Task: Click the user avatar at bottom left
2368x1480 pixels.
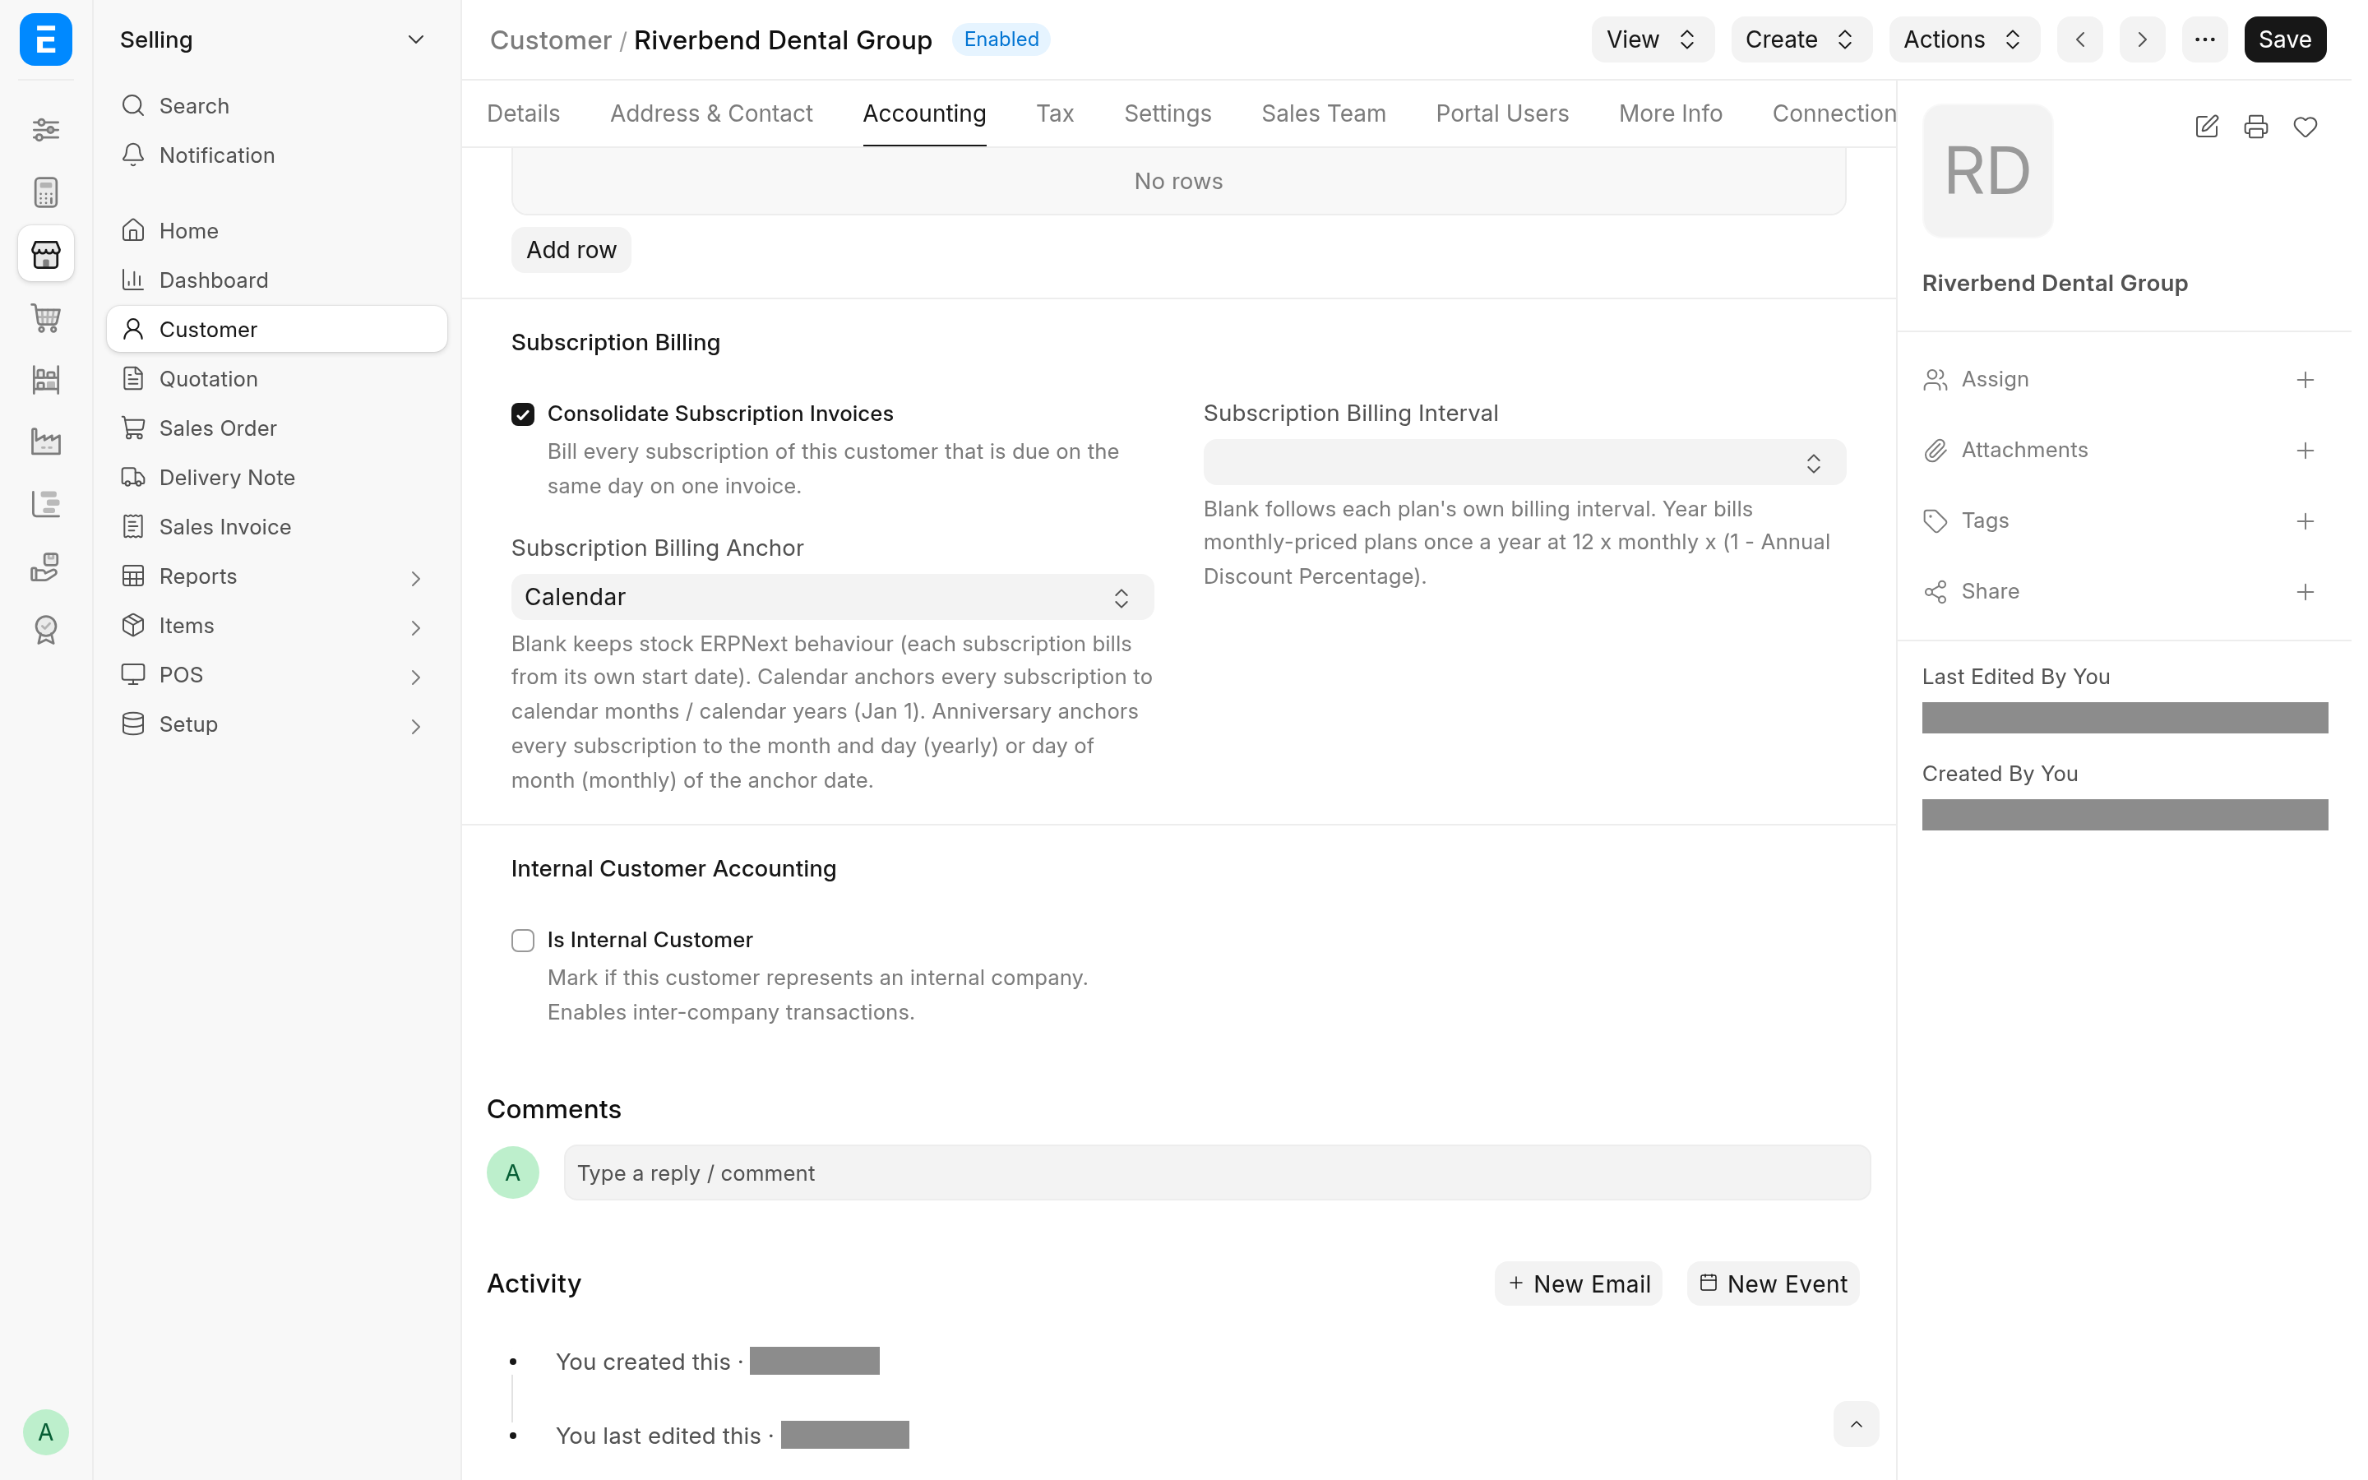Action: pos(46,1432)
